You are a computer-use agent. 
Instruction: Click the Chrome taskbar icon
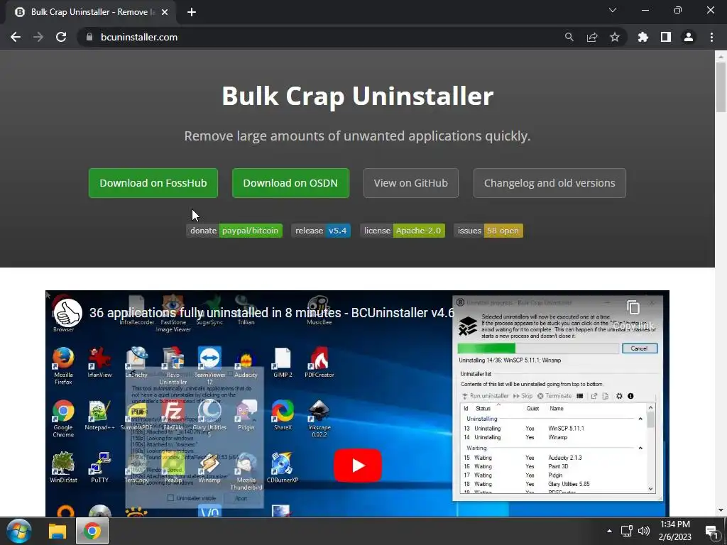point(92,531)
